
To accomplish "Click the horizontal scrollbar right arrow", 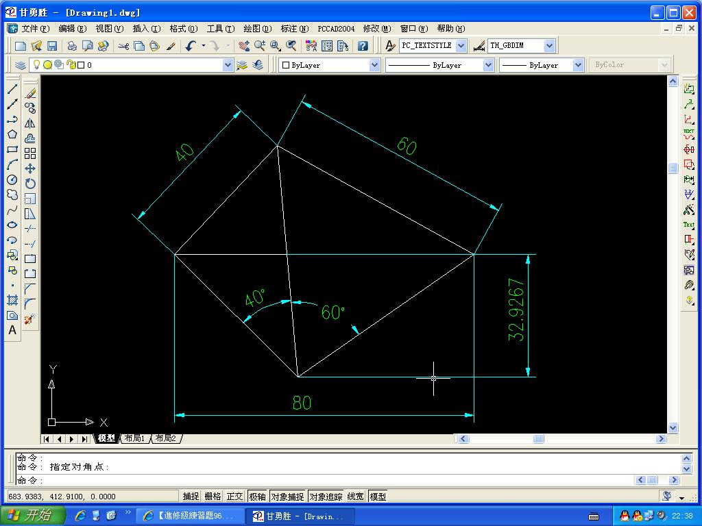I will tap(662, 439).
